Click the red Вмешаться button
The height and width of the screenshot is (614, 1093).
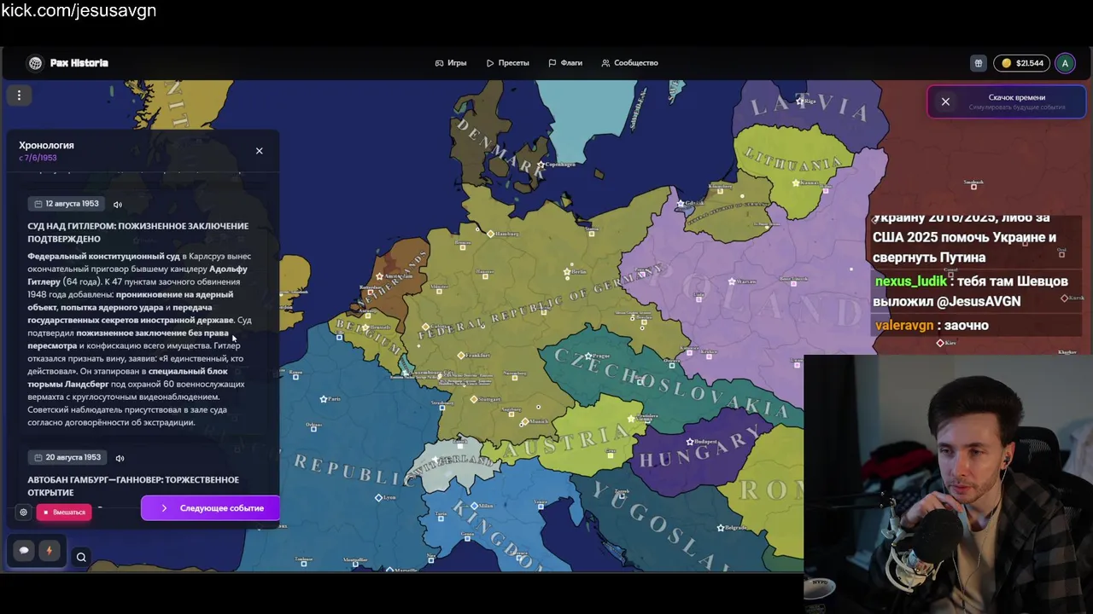[64, 513]
